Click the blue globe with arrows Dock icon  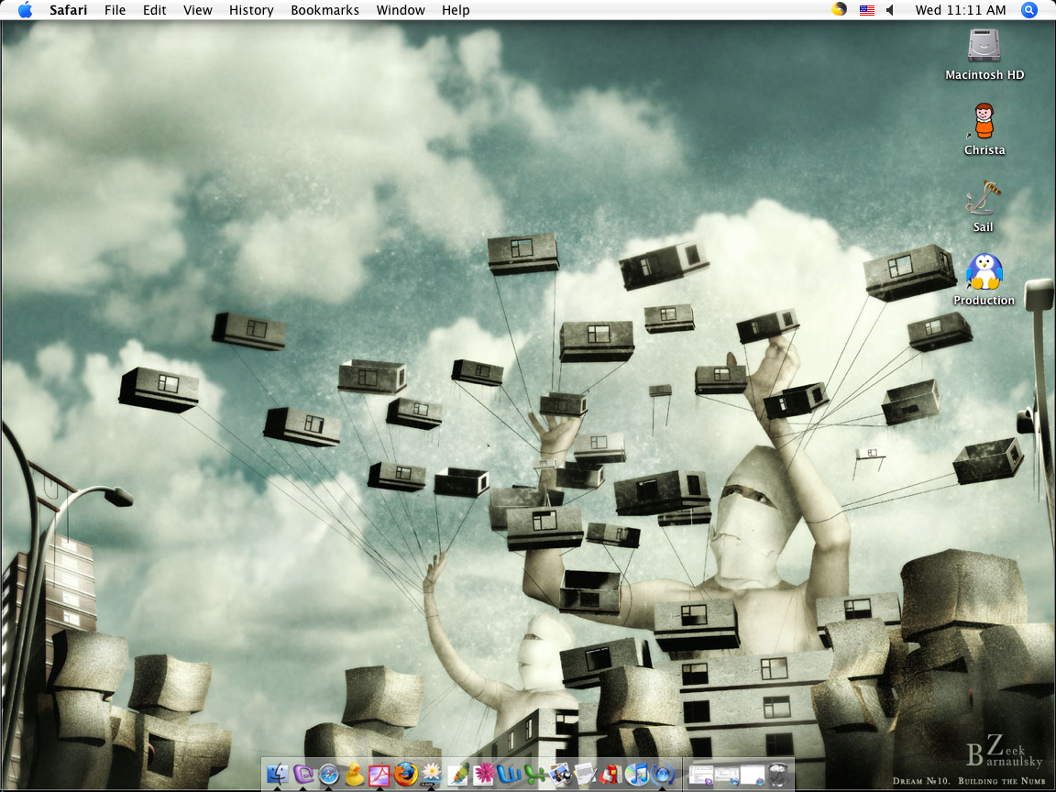coord(663,775)
